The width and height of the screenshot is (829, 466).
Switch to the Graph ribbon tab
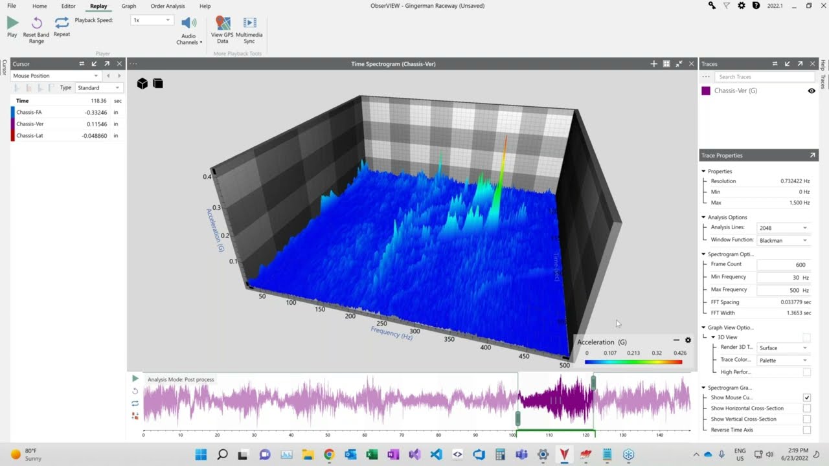pyautogui.click(x=128, y=6)
